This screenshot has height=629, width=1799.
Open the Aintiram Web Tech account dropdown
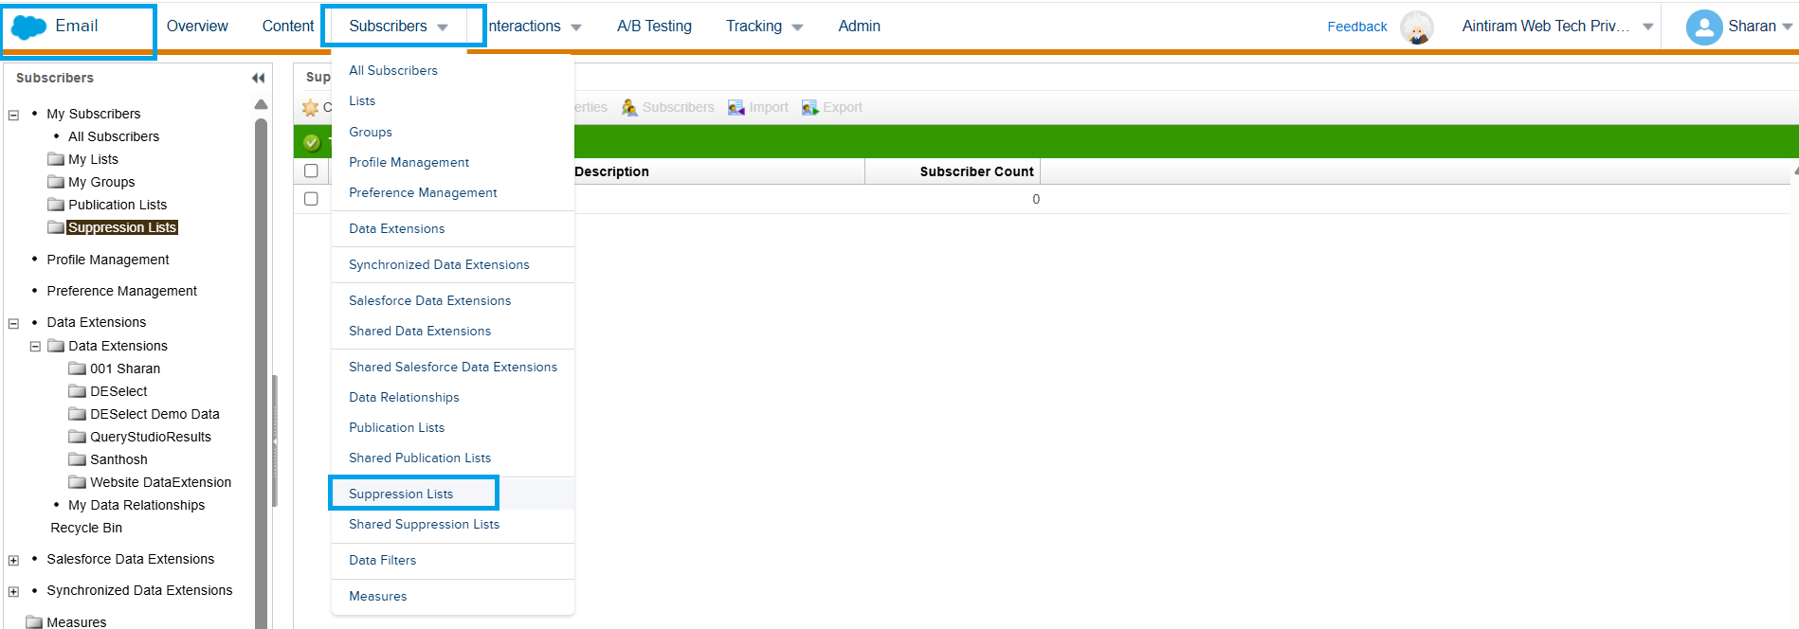tap(1647, 27)
